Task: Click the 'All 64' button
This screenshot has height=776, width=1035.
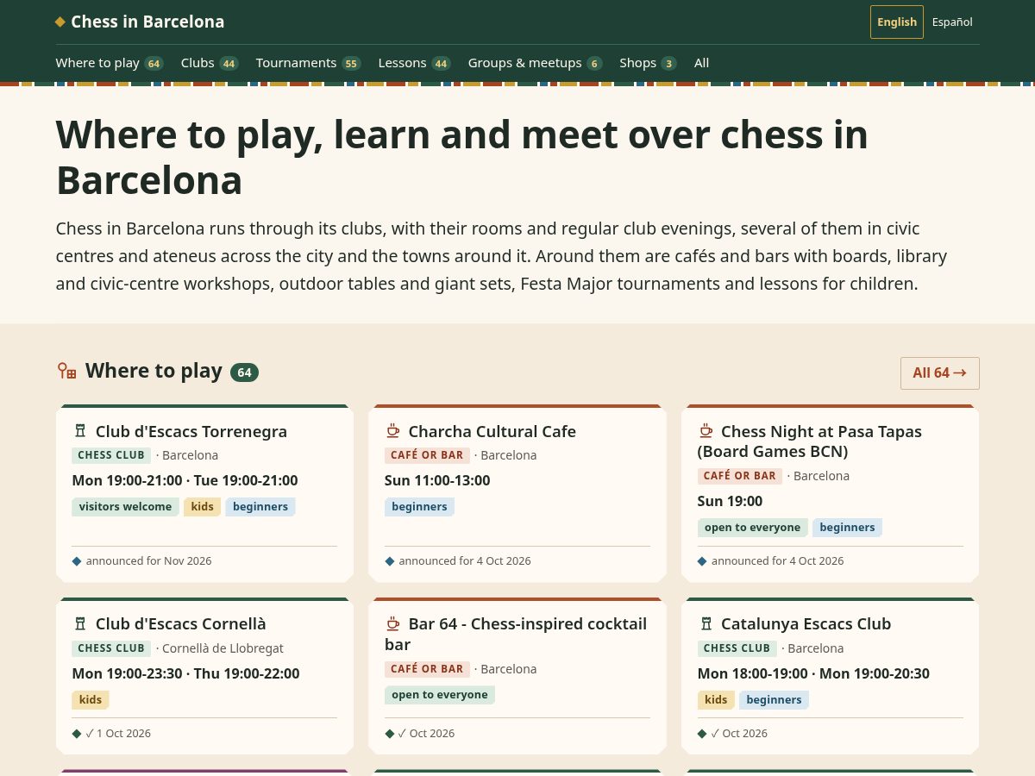Action: (940, 373)
